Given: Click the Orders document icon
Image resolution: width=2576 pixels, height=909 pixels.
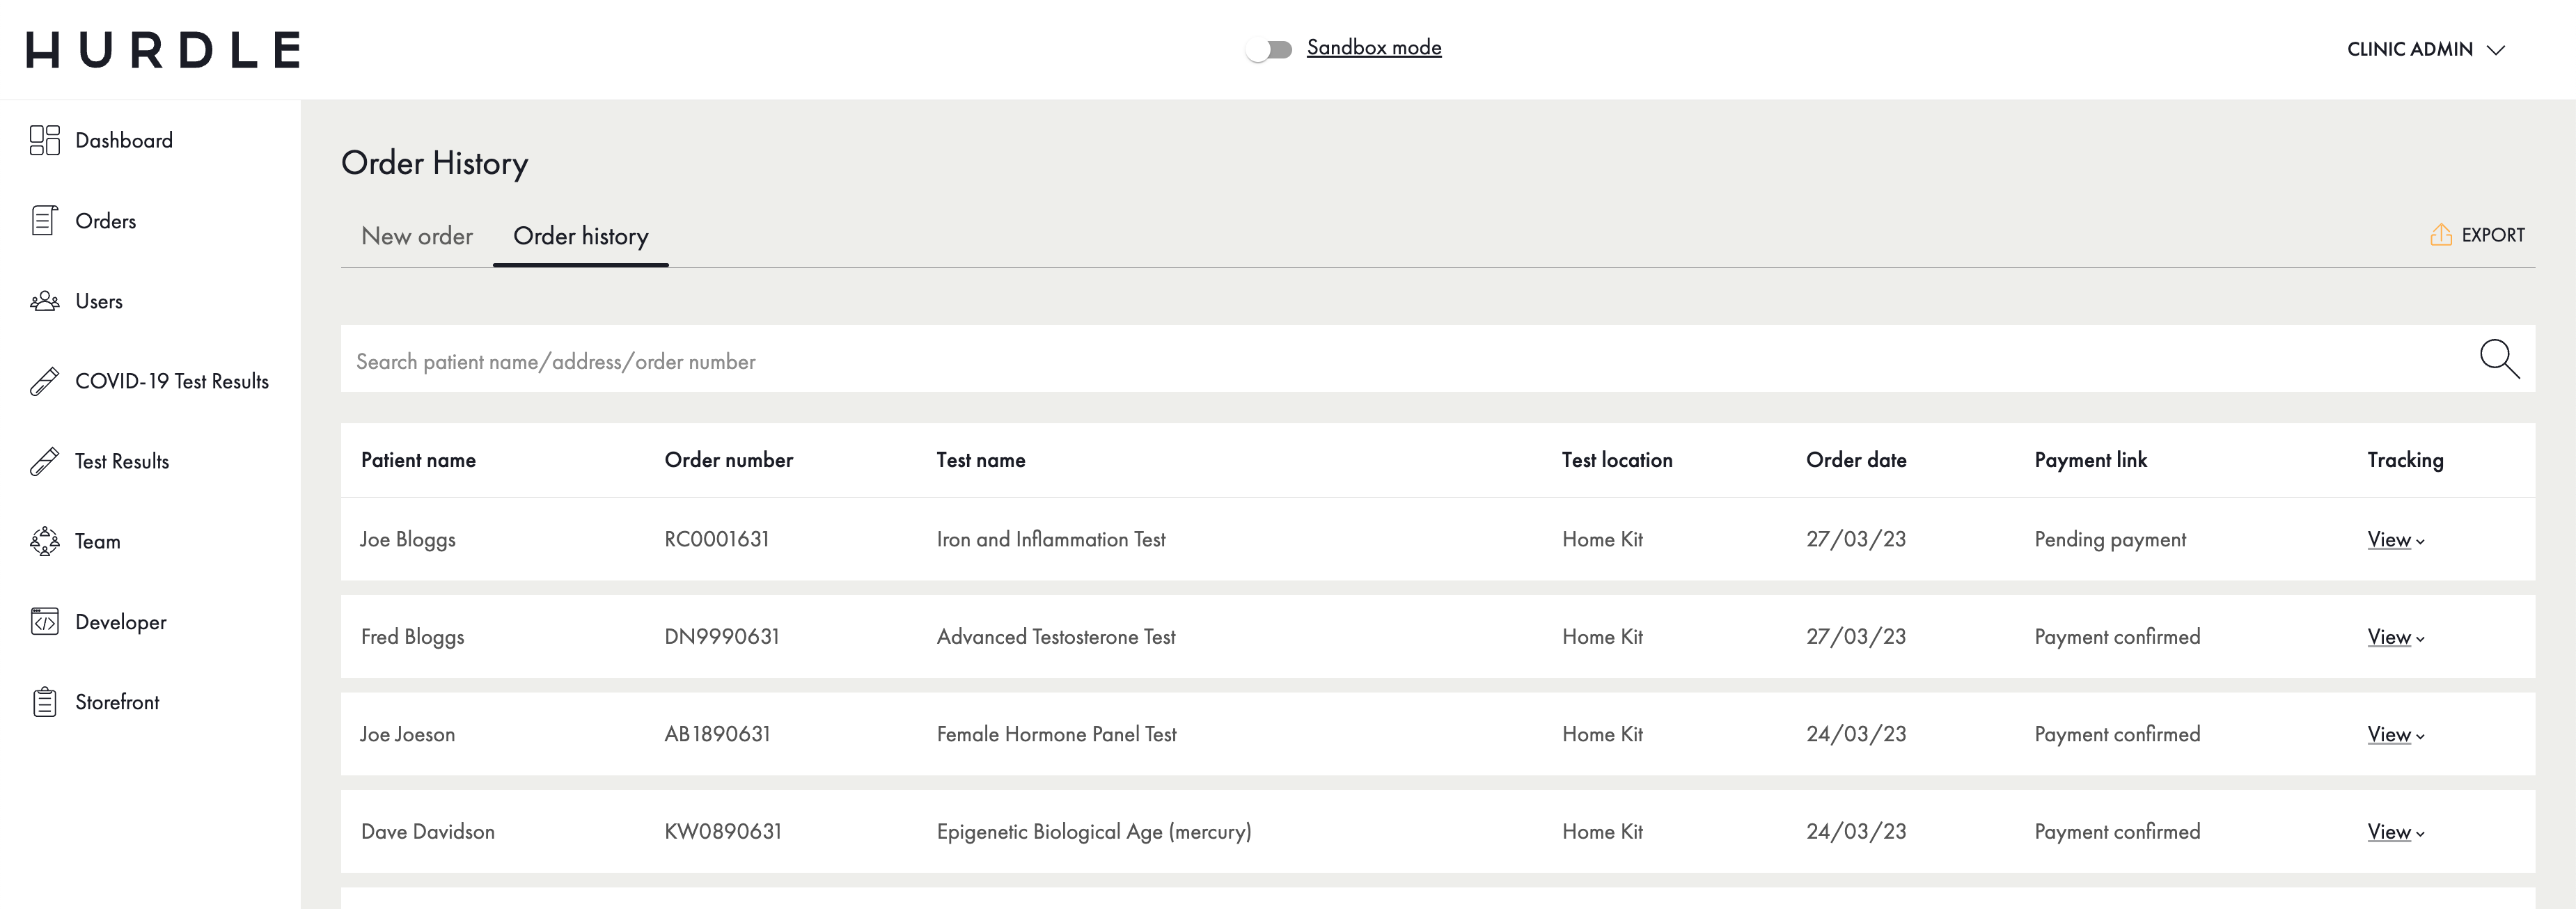Looking at the screenshot, I should point(44,220).
